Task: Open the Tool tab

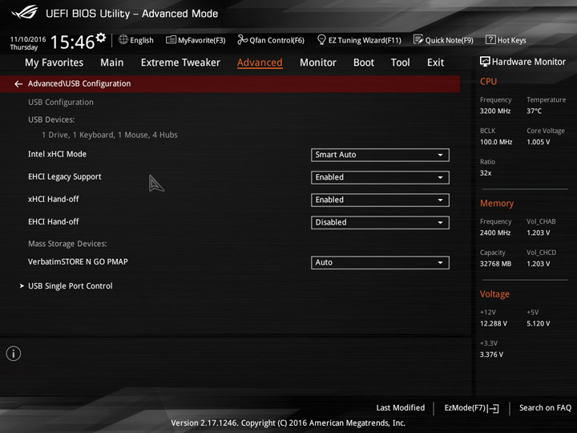Action: [401, 63]
